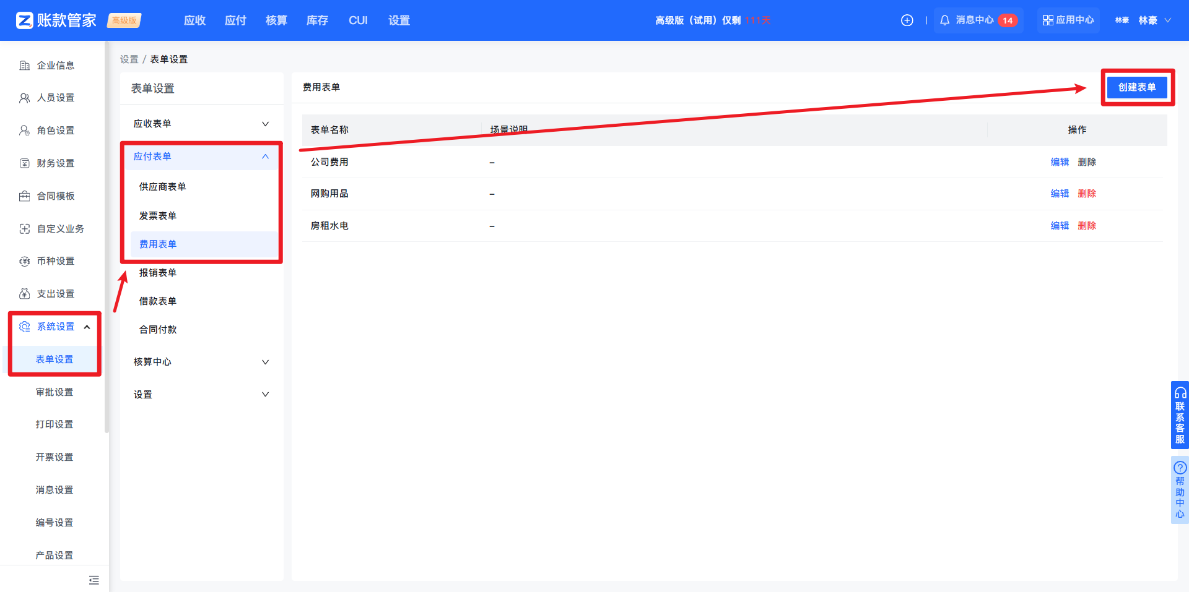Open 消息设置 in sidebar
The width and height of the screenshot is (1189, 592).
(54, 490)
